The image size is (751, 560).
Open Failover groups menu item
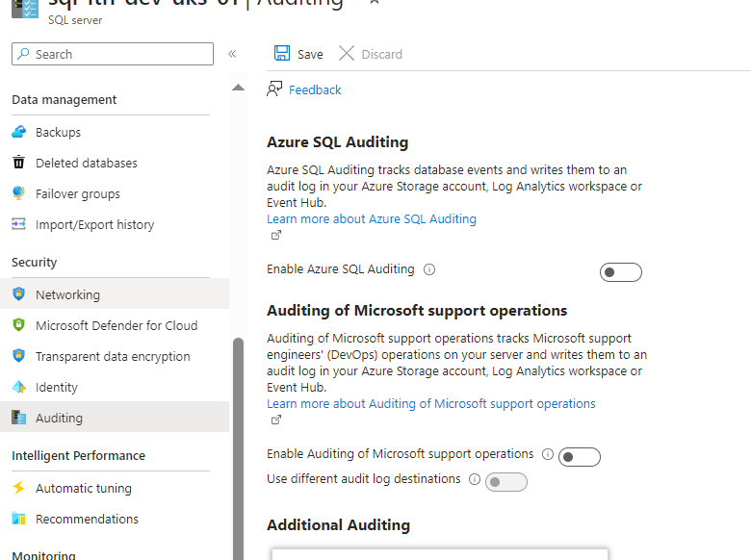115,193
